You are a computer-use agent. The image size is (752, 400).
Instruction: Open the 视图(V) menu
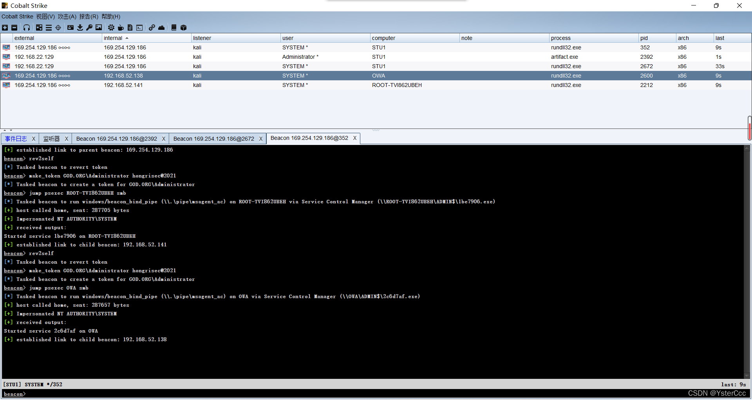pyautogui.click(x=45, y=16)
